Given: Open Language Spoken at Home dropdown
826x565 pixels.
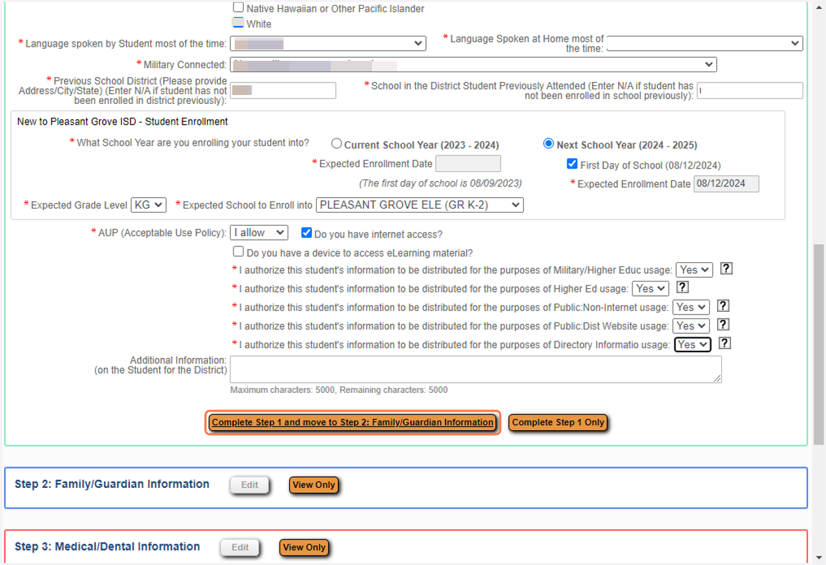Looking at the screenshot, I should (x=704, y=43).
